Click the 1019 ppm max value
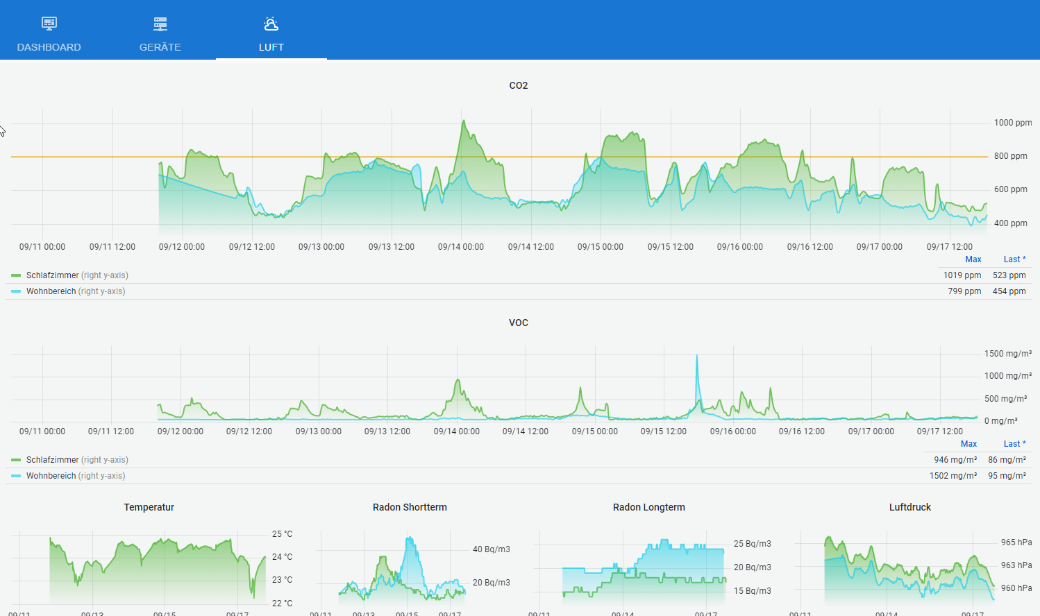The height and width of the screenshot is (616, 1040). (x=962, y=275)
